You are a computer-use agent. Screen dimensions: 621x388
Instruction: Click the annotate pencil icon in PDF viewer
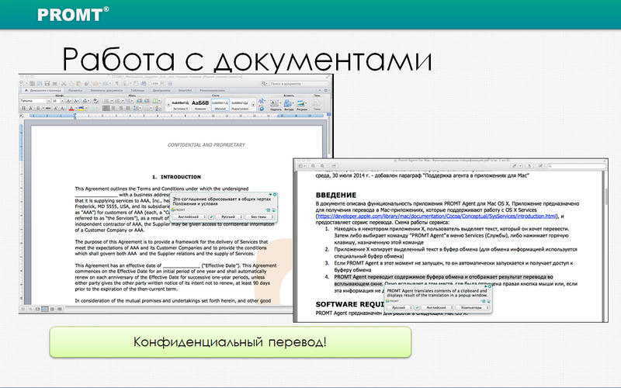(515, 166)
